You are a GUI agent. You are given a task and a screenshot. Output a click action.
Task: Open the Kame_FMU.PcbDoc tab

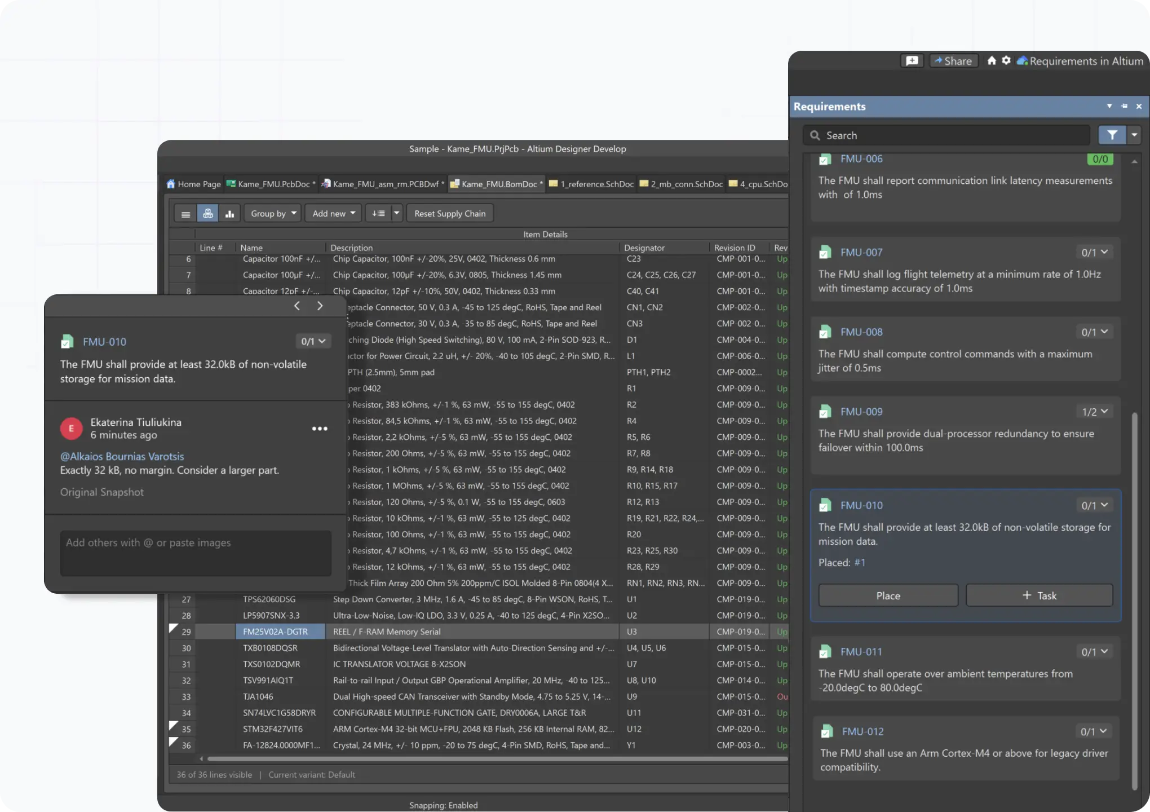coord(271,184)
